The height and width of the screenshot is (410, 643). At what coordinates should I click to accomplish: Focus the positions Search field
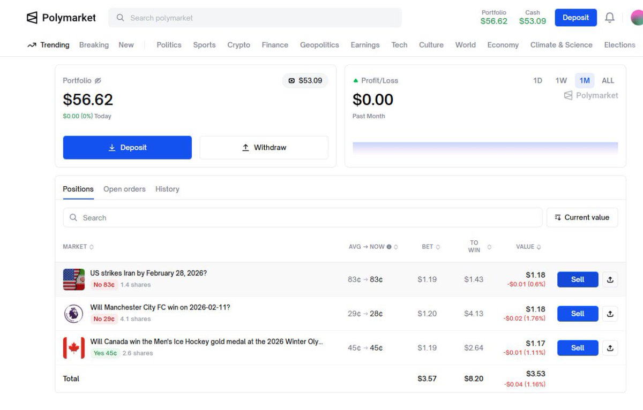point(303,217)
